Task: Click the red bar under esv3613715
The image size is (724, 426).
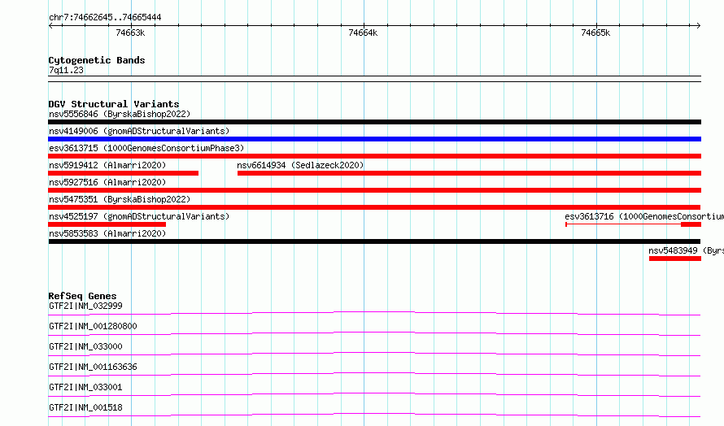Action: [x=374, y=156]
